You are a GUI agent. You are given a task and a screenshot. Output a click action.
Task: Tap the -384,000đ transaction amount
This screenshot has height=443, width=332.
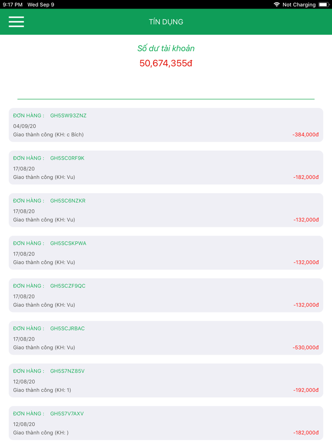click(x=305, y=135)
